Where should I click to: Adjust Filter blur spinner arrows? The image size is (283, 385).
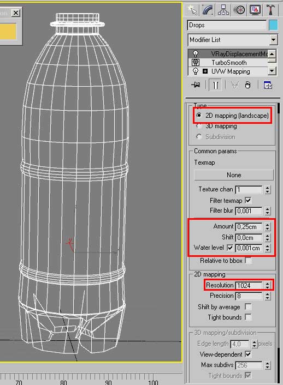(268, 211)
